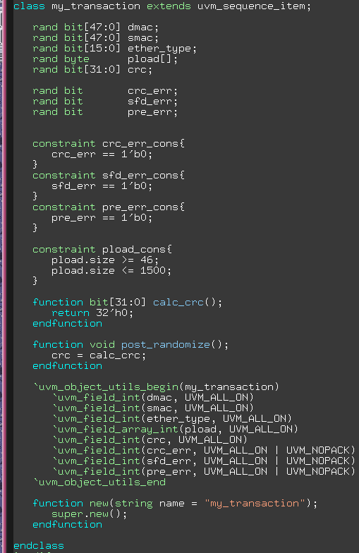Click the pre_err == 1'b0 expression

click(x=102, y=217)
